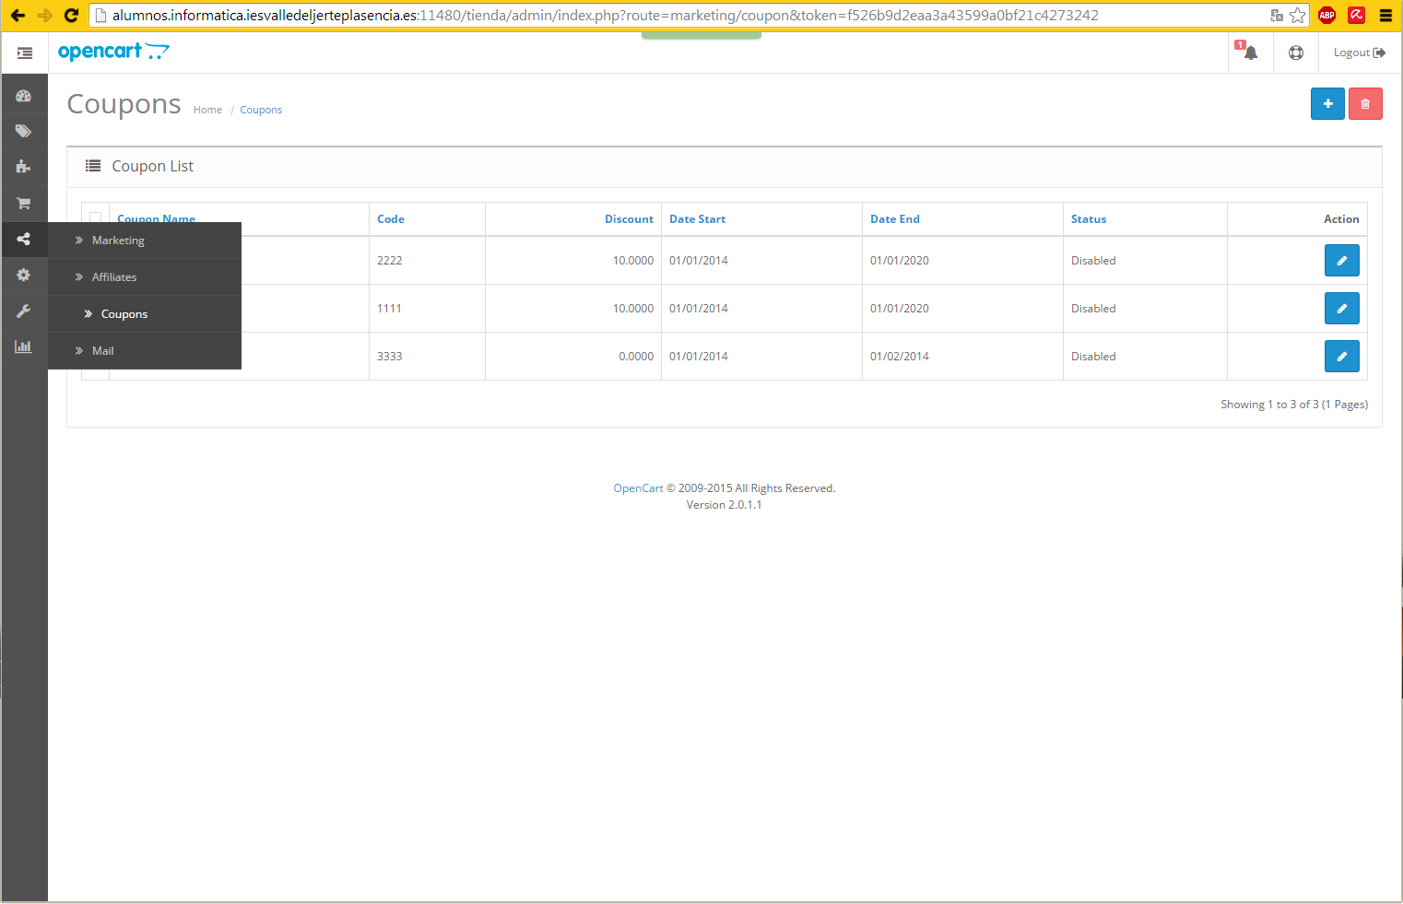This screenshot has width=1403, height=904.
Task: Open the Dashboard sidebar icon
Action: 24,96
